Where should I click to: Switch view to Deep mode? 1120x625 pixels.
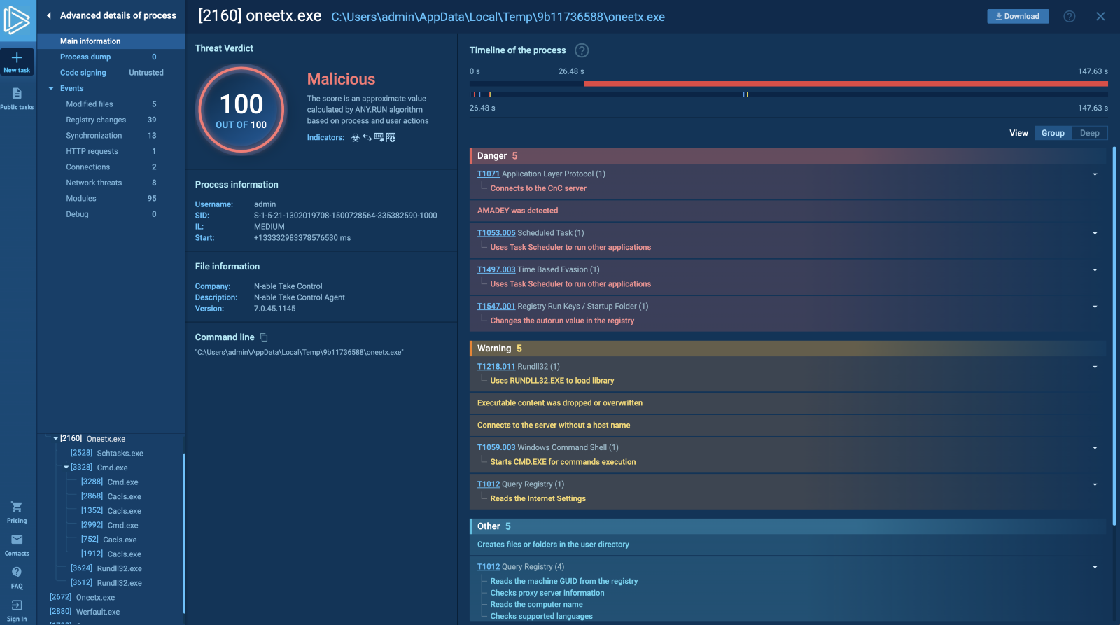click(1089, 133)
